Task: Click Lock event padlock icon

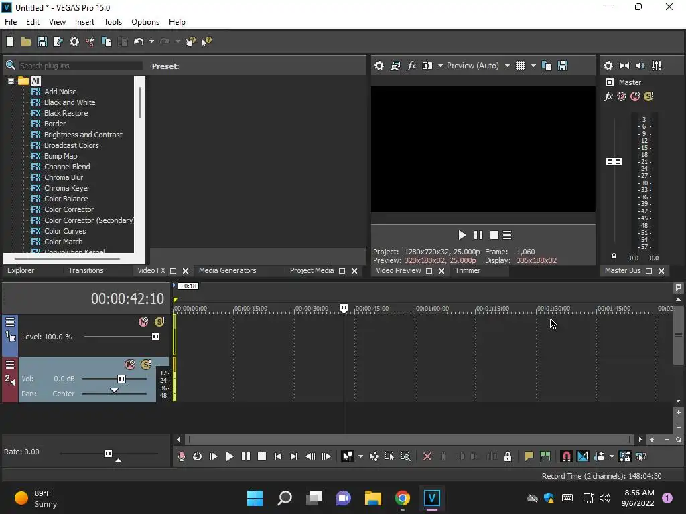Action: [x=508, y=456]
